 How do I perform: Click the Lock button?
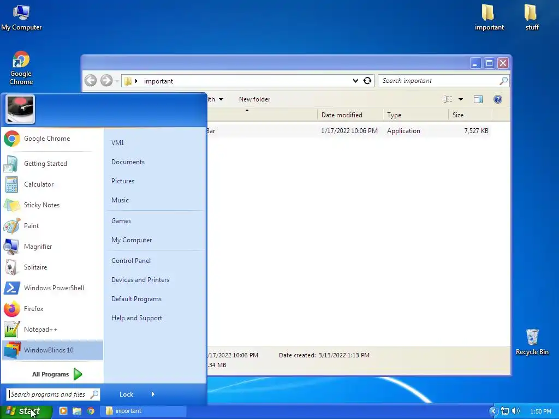[126, 394]
